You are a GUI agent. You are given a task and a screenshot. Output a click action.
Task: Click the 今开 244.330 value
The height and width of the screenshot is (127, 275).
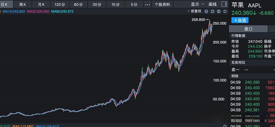pyautogui.click(x=255, y=46)
